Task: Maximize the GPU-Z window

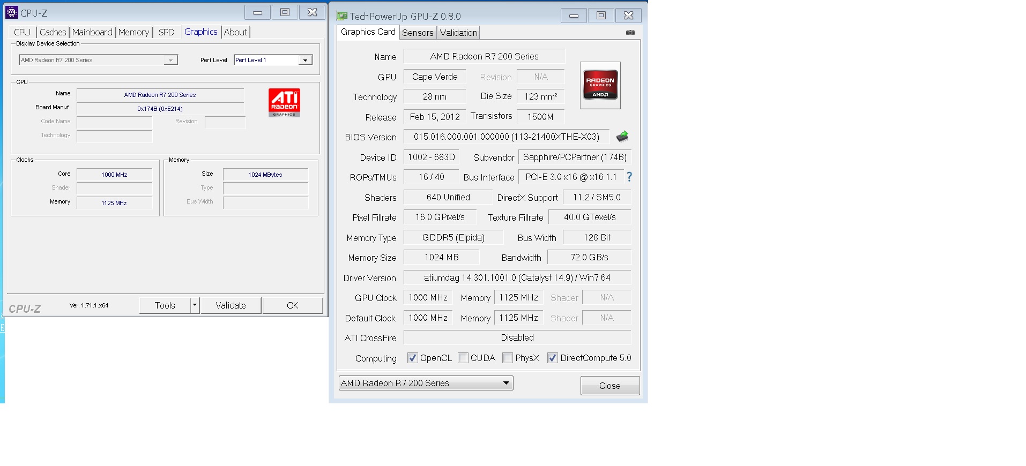Action: coord(601,16)
